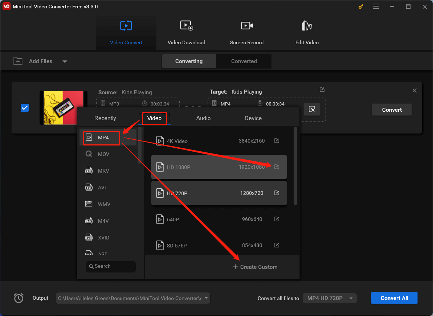Open the Audio format tab
Screen dimensions: 433x316
coord(203,118)
